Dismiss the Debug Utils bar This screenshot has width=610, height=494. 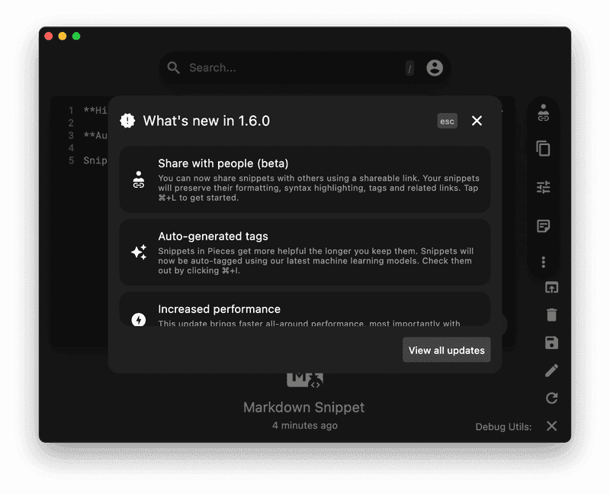click(551, 426)
